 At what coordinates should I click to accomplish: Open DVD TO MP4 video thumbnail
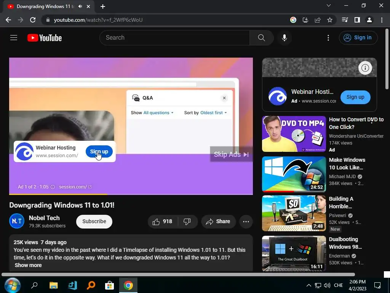click(x=294, y=134)
